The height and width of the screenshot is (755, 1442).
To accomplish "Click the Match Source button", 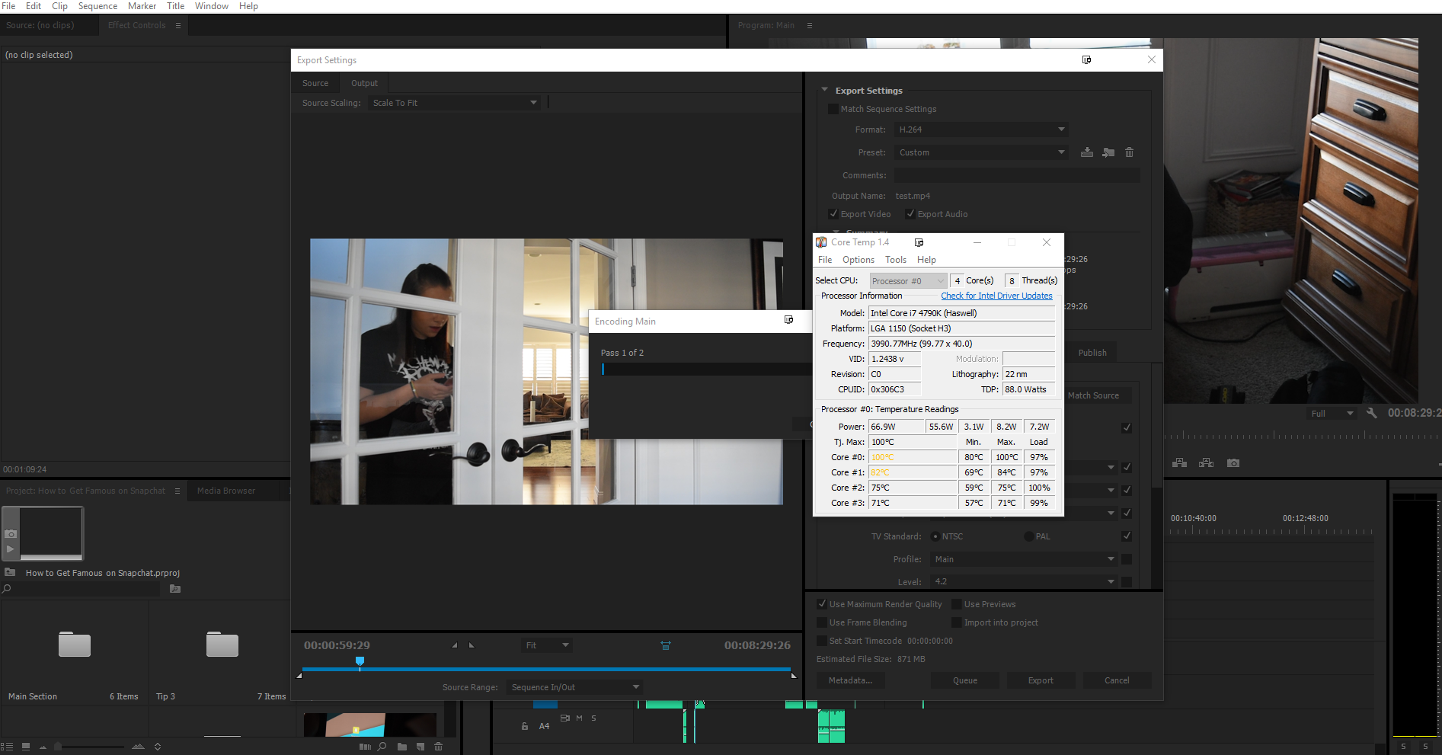I will 1094,395.
